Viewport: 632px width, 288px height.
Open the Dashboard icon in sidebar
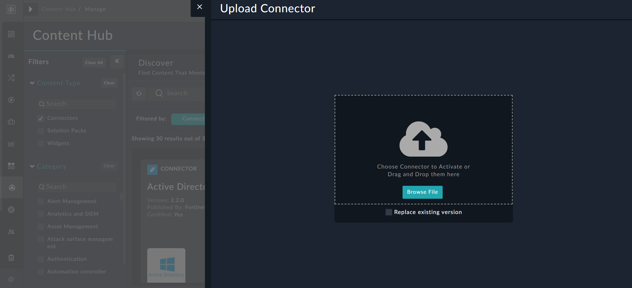(x=11, y=34)
